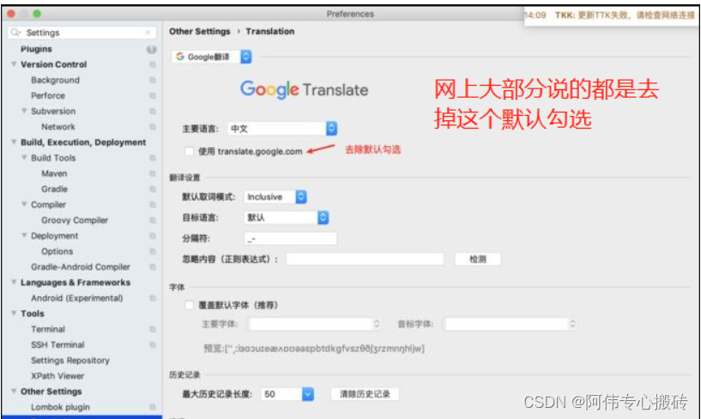Click the project icon beside Groovy Compiler
The width and height of the screenshot is (701, 419).
tap(153, 221)
